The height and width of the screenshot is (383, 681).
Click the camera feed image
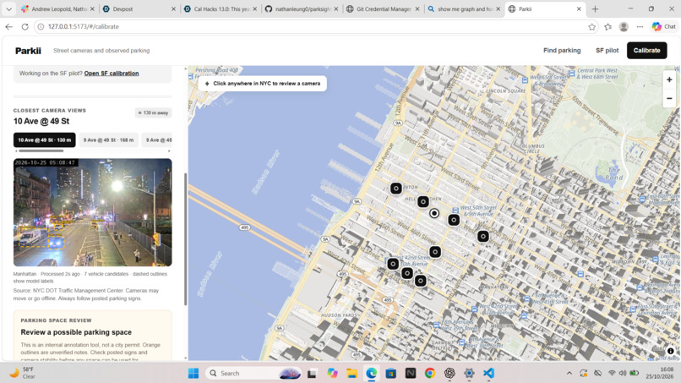(92, 212)
